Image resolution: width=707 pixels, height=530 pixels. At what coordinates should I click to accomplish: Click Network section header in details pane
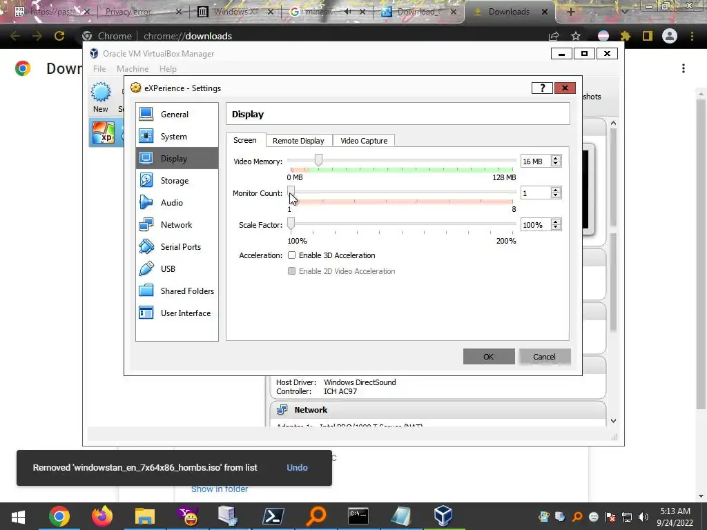point(438,410)
